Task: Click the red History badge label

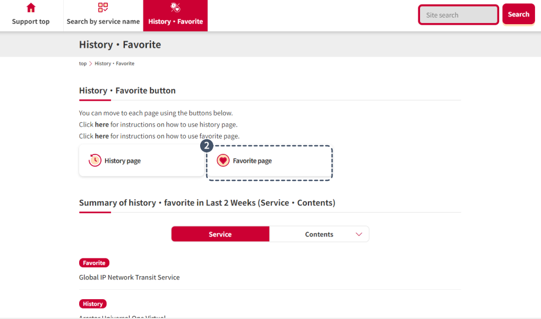Action: (93, 304)
